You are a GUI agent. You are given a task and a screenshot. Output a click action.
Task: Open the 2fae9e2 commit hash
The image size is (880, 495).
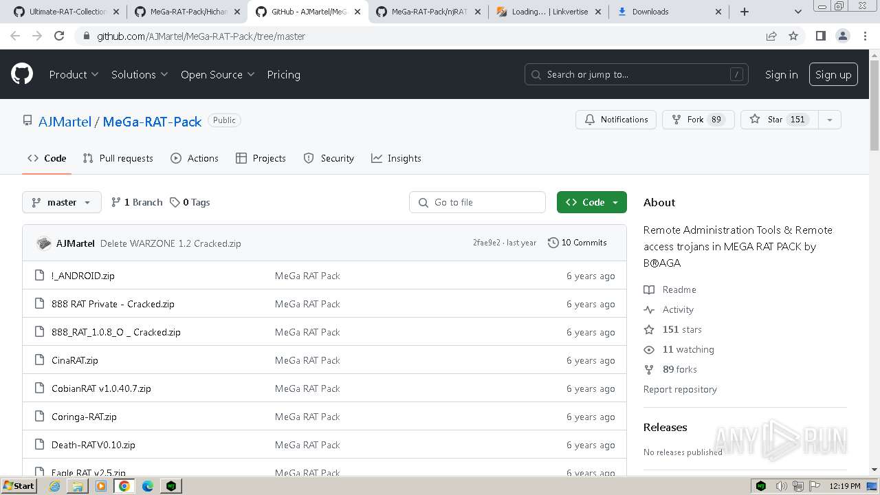(487, 243)
